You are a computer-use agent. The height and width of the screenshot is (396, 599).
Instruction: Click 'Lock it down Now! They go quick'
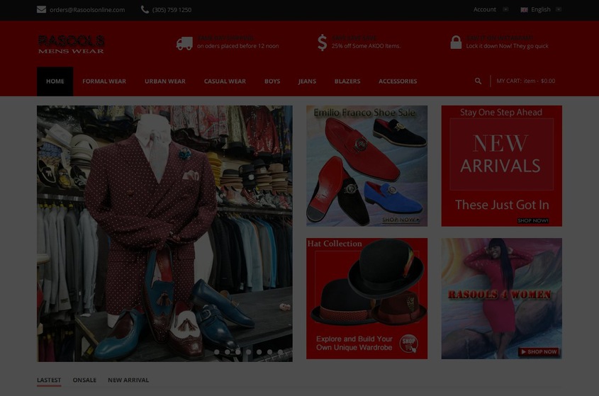pos(507,46)
